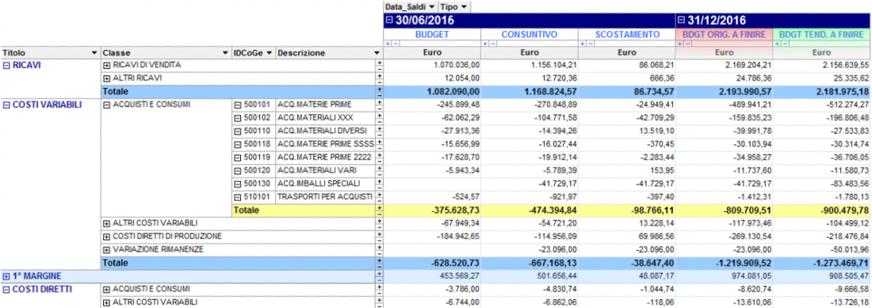Image resolution: width=872 pixels, height=308 pixels.
Task: Click plus icon under BDGT ORIG. A FINIRE
Action: 679,44
